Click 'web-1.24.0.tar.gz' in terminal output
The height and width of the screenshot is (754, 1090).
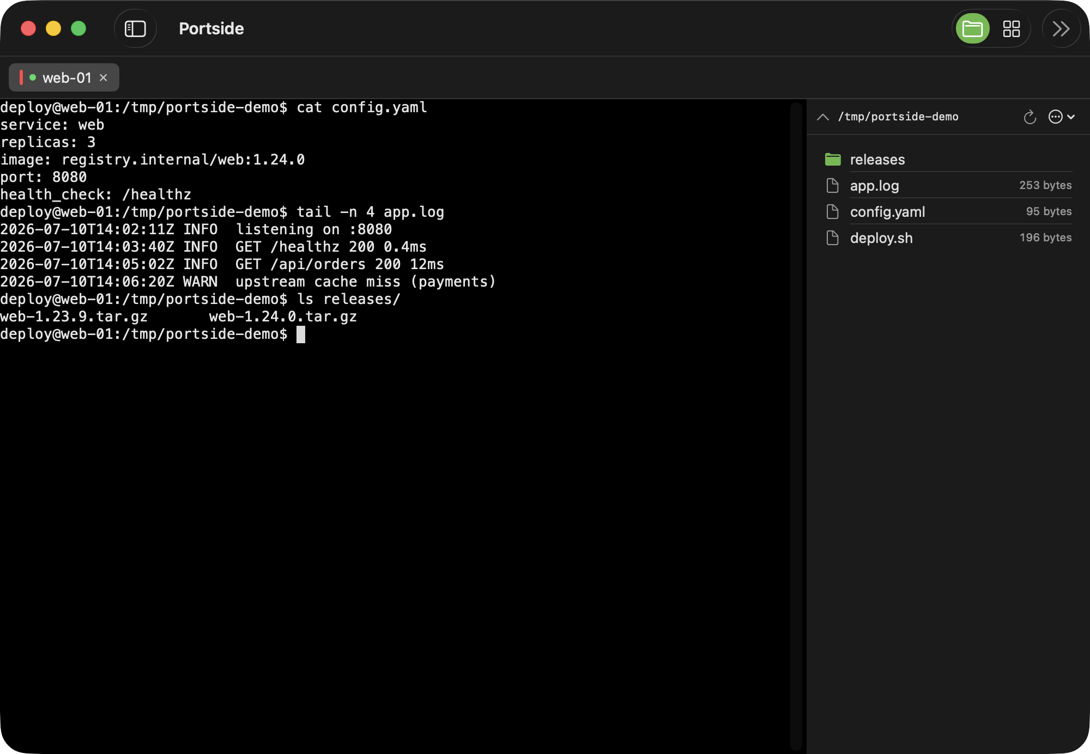click(x=283, y=317)
